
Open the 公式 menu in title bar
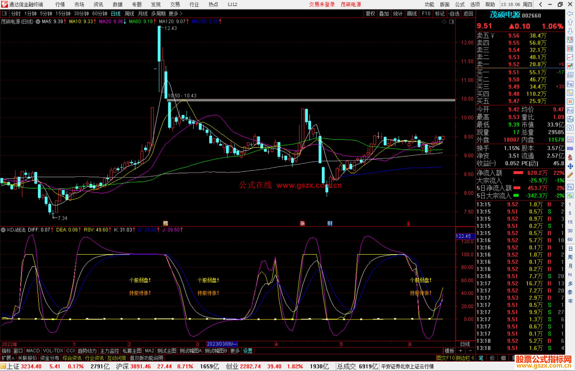coord(460,5)
